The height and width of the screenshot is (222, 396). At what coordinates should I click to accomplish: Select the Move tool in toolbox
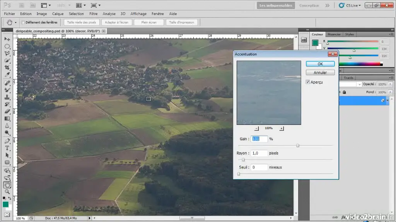[x=7, y=39]
